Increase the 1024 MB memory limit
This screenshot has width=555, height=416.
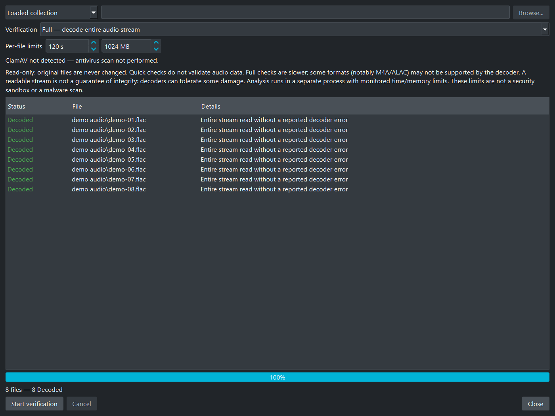156,42
